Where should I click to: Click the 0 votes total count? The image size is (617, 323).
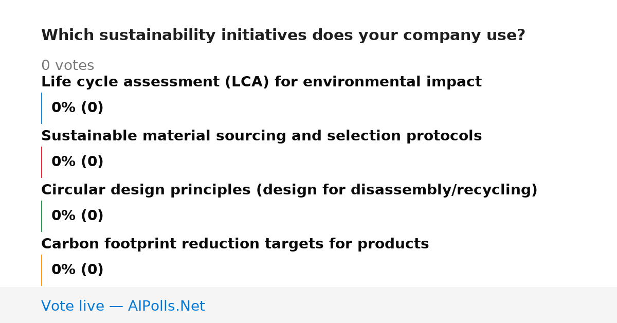(67, 66)
